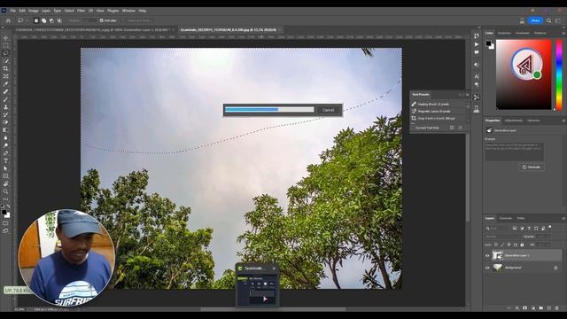This screenshot has height=319, width=567.
Task: Filter layers by pixel layers icon
Action: (x=514, y=229)
